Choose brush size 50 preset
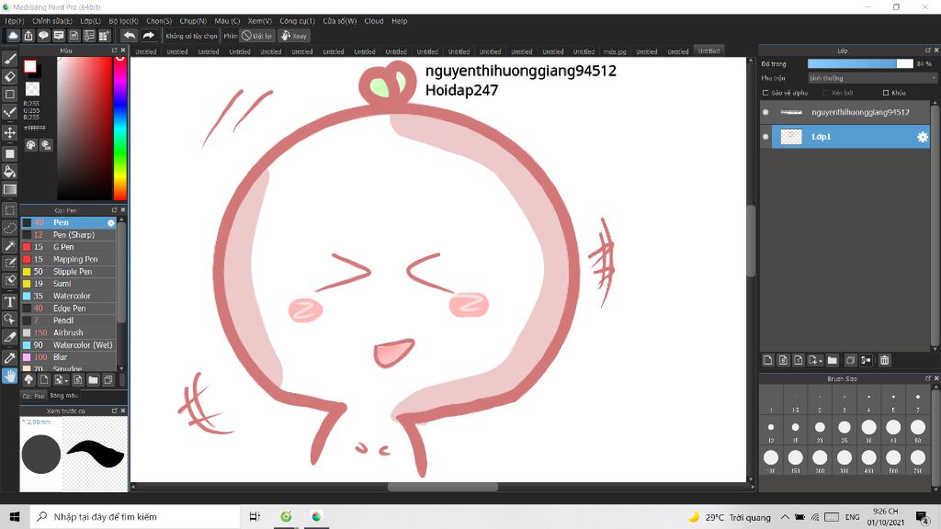The height and width of the screenshot is (529, 941). [x=918, y=428]
